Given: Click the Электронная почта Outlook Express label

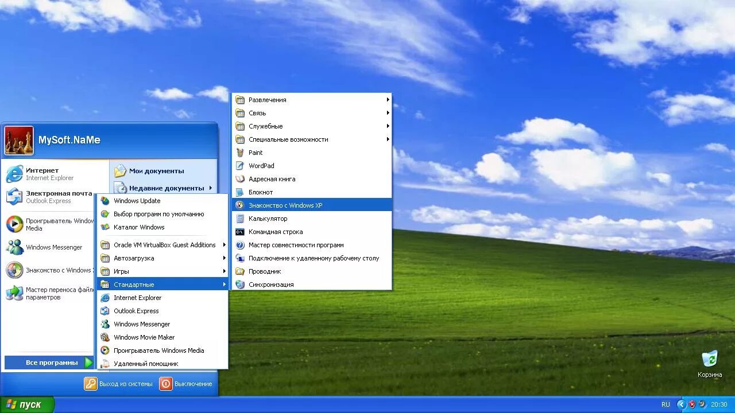Looking at the screenshot, I should [59, 197].
